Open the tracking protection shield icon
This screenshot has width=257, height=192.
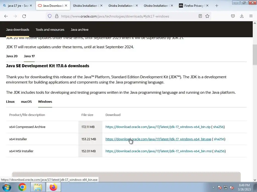pyautogui.click(x=50, y=16)
